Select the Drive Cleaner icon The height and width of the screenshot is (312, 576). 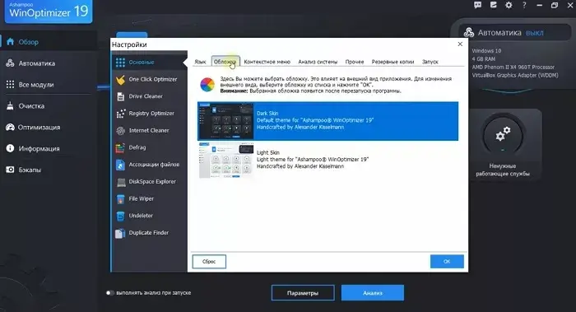(120, 96)
